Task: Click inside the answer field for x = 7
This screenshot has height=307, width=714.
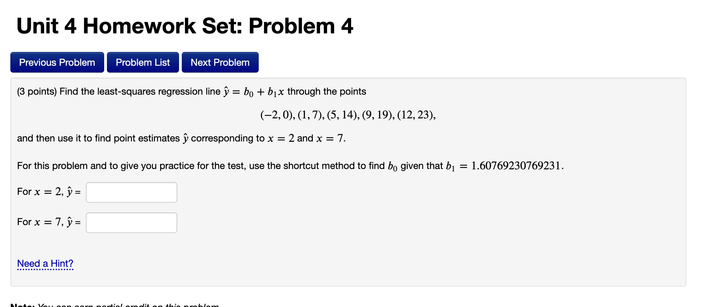Action: (131, 222)
